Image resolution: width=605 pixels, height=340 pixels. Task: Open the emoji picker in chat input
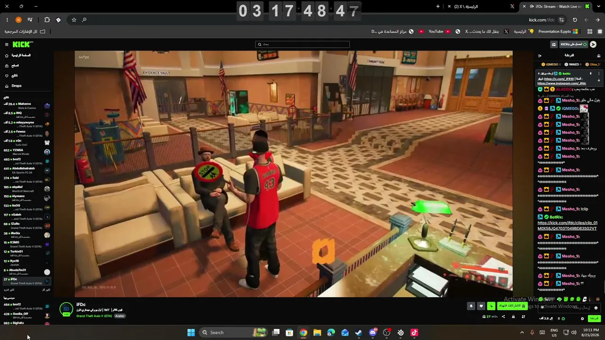coord(596,307)
